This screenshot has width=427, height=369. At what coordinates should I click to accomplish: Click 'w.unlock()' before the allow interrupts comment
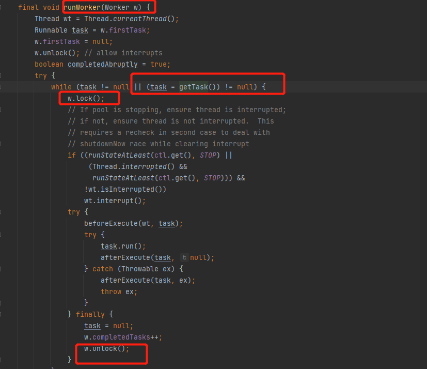tap(55, 53)
